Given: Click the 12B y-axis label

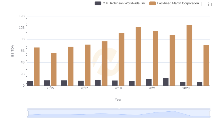Looking at the screenshot, I should click(x=22, y=16).
